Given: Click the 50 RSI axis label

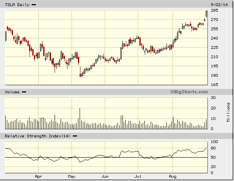Looking at the screenshot, I should click(213, 158).
